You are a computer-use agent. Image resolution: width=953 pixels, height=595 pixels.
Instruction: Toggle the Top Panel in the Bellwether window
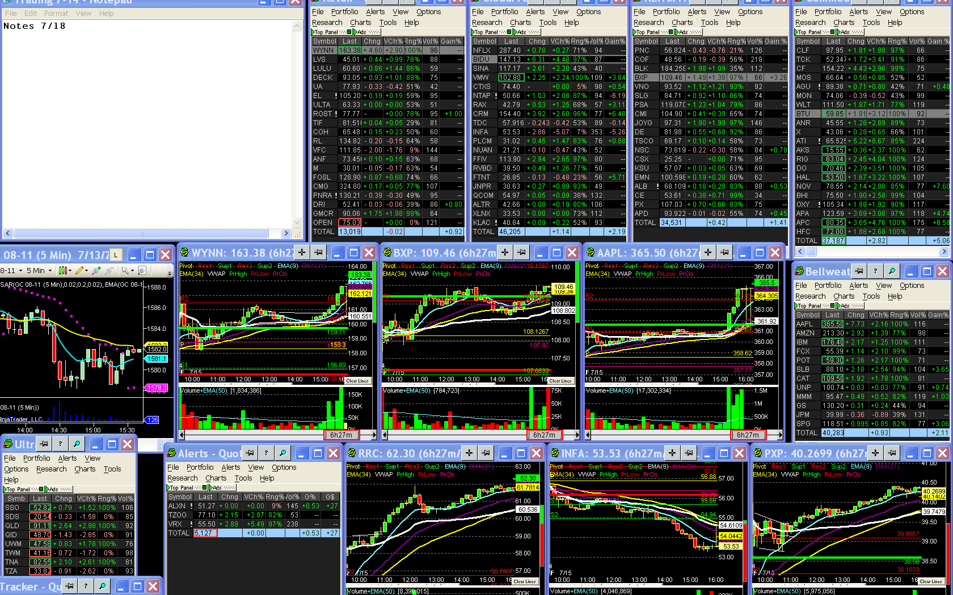tap(815, 305)
